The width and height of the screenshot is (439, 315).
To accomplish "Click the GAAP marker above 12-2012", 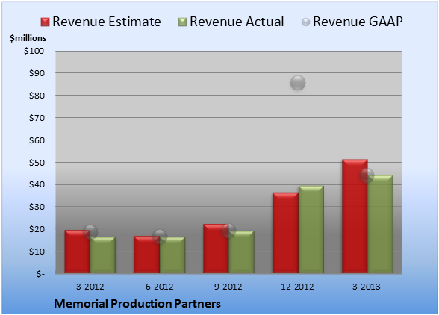I will coord(298,83).
